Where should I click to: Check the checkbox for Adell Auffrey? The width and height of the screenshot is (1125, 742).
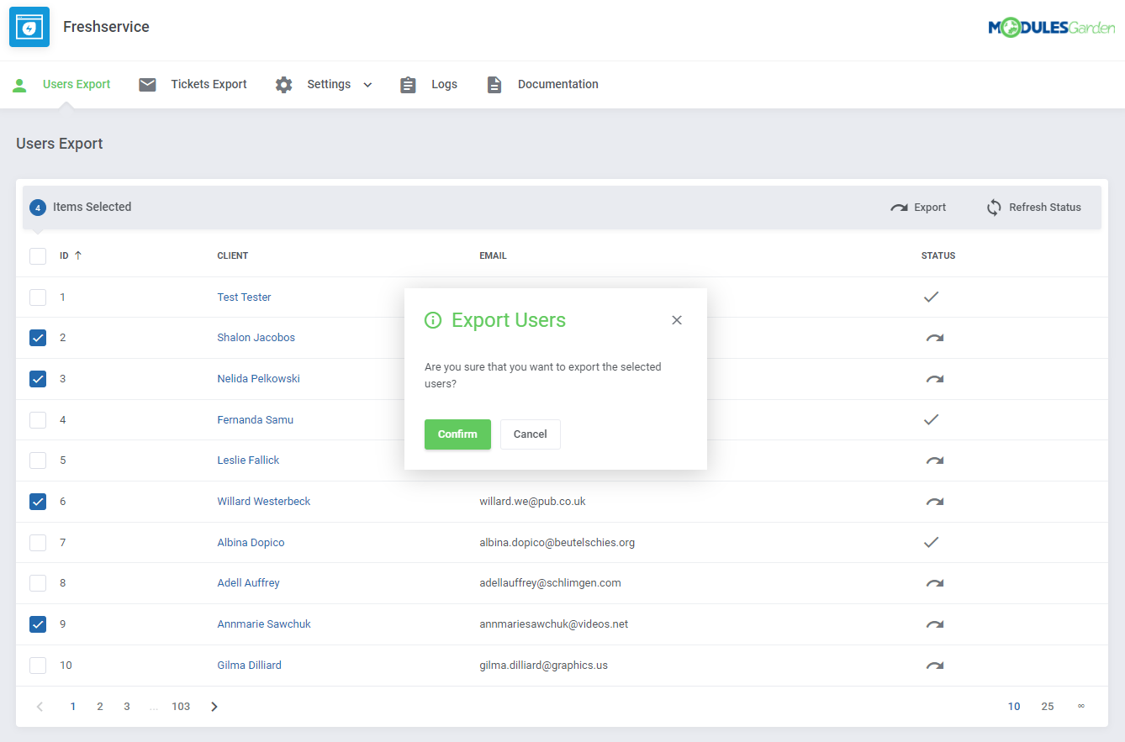38,583
